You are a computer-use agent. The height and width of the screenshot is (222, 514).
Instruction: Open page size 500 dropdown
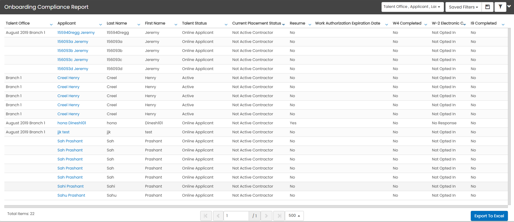pyautogui.click(x=294, y=216)
